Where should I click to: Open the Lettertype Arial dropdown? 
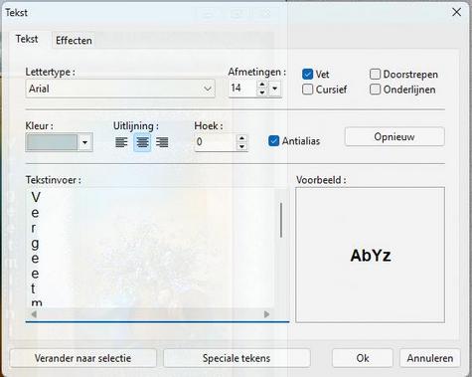(x=120, y=89)
